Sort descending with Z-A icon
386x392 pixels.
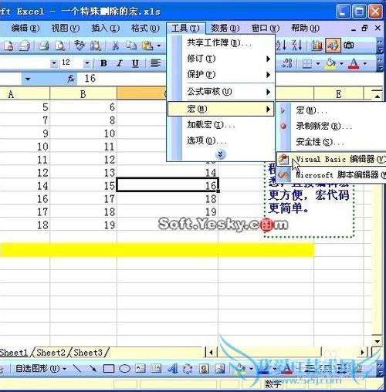[x=297, y=46]
